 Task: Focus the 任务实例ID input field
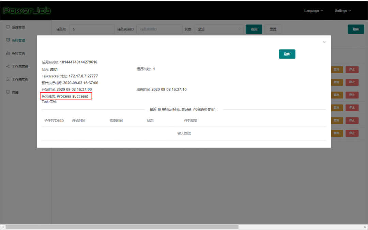click(x=159, y=29)
